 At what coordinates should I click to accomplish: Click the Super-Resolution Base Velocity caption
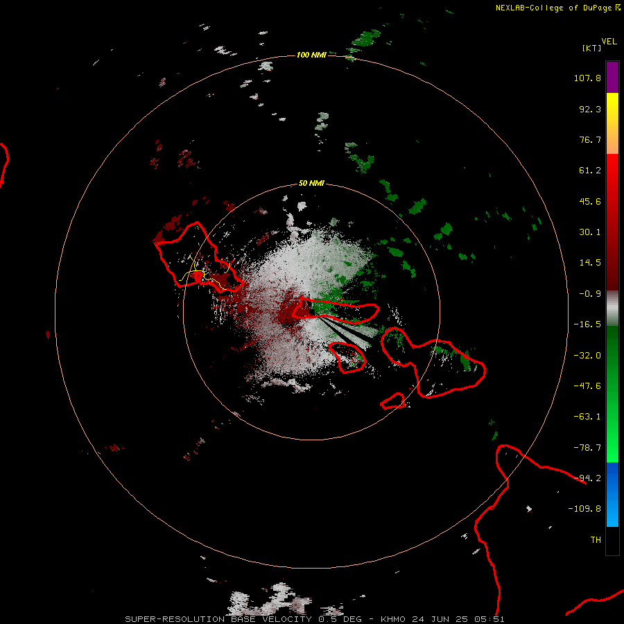pyautogui.click(x=315, y=619)
